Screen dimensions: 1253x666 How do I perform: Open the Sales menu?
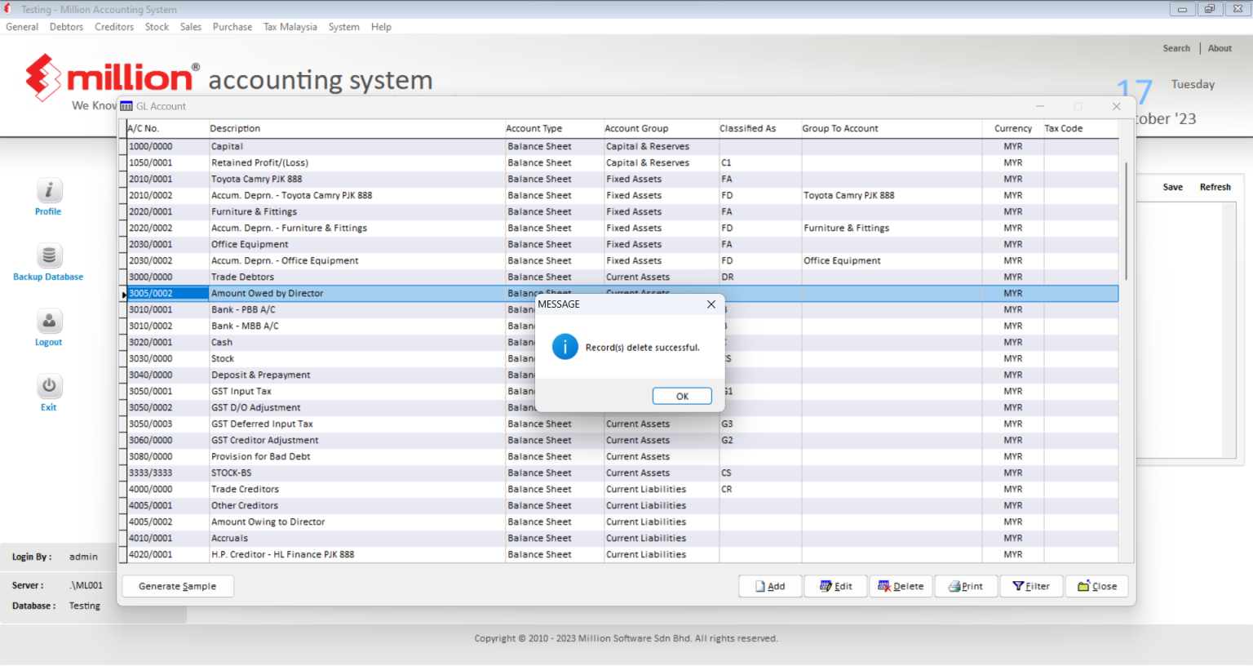191,27
